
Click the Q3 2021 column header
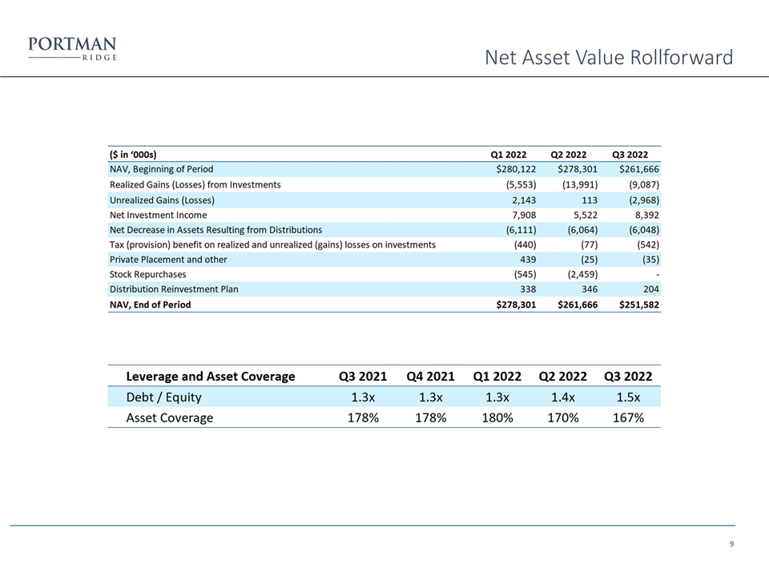(x=363, y=377)
